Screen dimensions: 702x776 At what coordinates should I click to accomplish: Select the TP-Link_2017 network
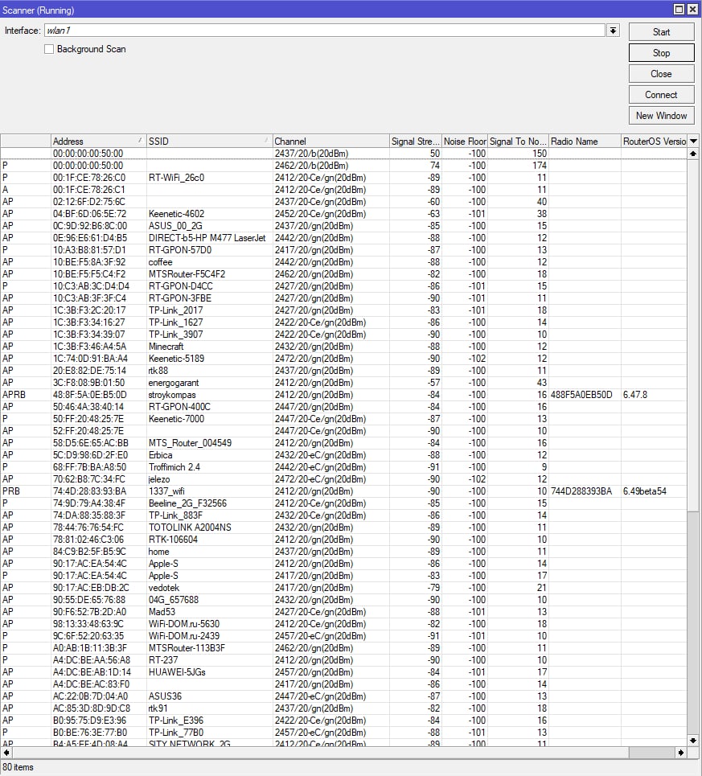pos(343,310)
